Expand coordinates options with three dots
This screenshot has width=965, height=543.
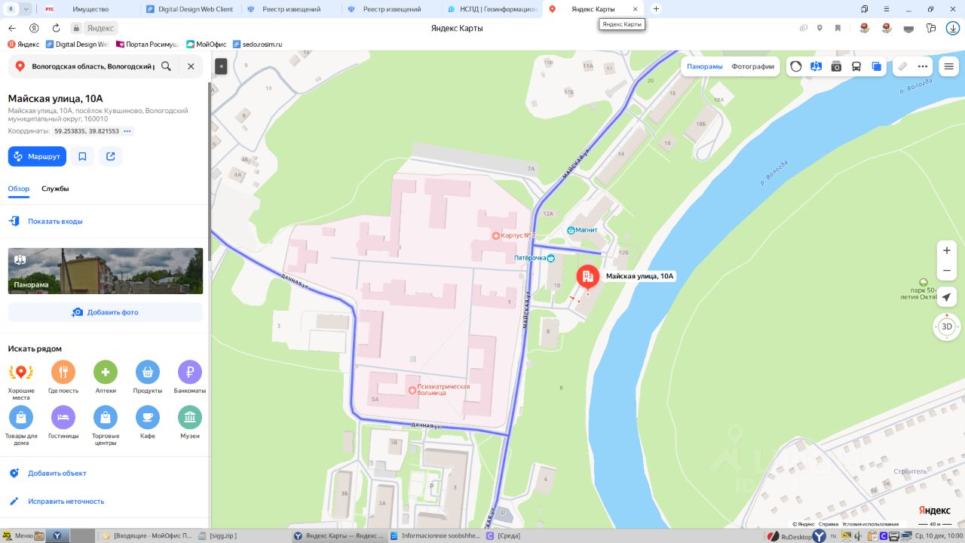coord(127,131)
